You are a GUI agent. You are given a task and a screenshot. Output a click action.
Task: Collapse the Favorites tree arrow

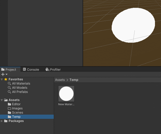(2, 79)
